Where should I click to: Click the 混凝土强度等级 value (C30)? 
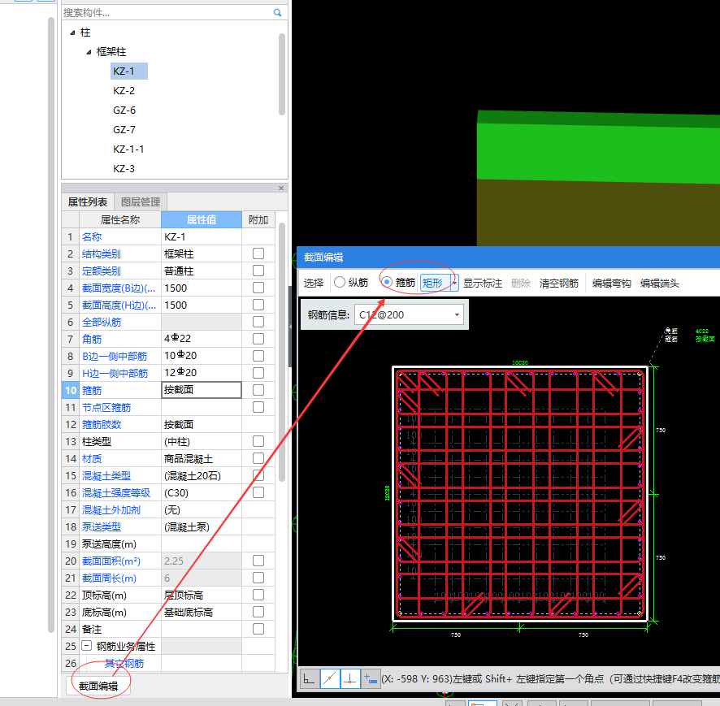(x=201, y=492)
